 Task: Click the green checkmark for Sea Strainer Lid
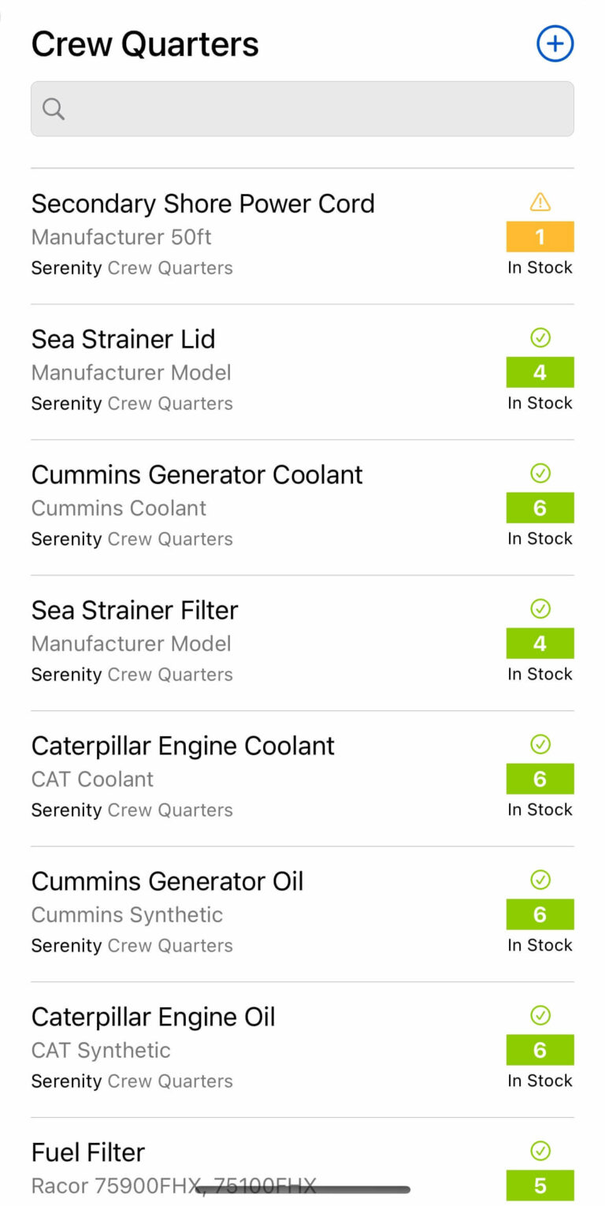pyautogui.click(x=540, y=338)
